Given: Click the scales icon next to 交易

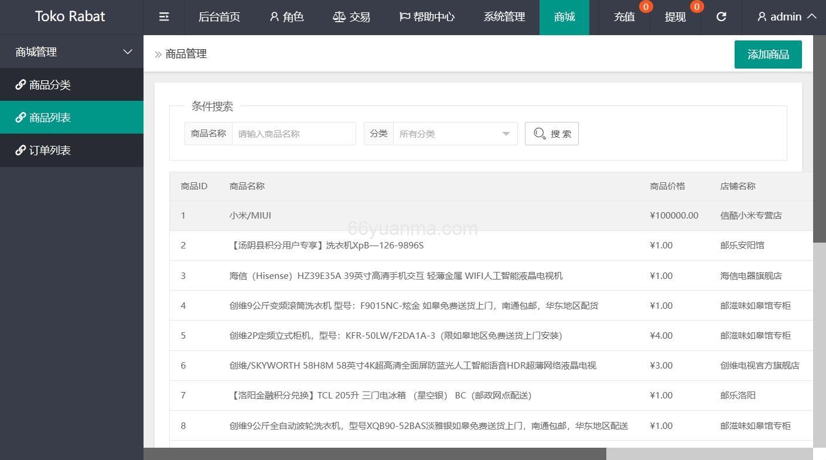Looking at the screenshot, I should [339, 17].
